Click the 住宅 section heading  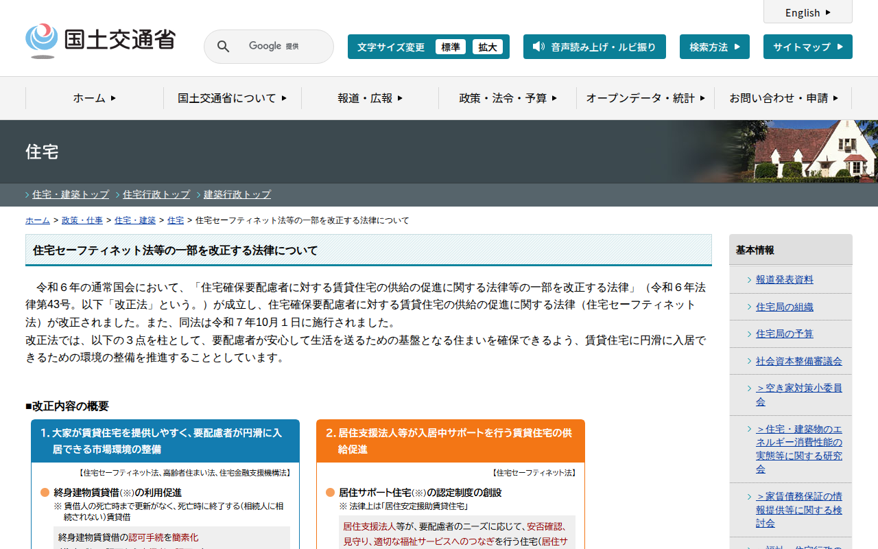click(42, 152)
